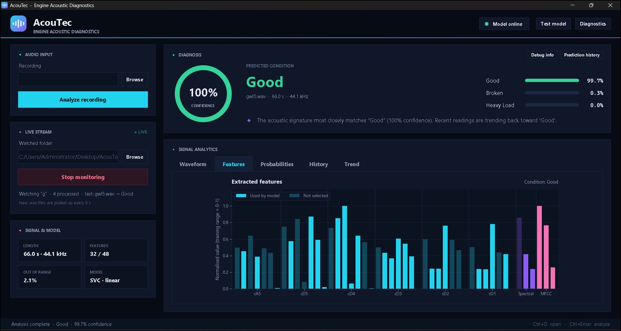Select the History analytics tab
The height and width of the screenshot is (331, 621).
[x=319, y=164]
